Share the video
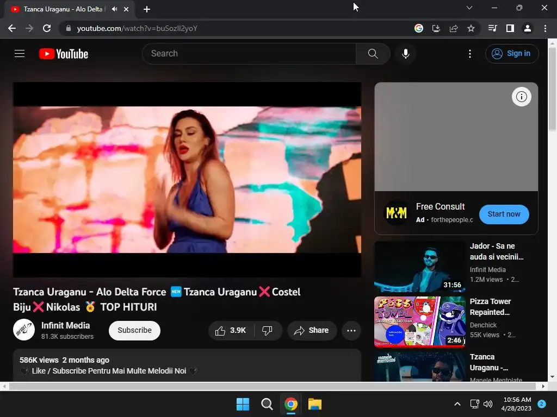 [312, 331]
